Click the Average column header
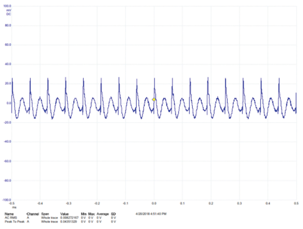 [102, 214]
